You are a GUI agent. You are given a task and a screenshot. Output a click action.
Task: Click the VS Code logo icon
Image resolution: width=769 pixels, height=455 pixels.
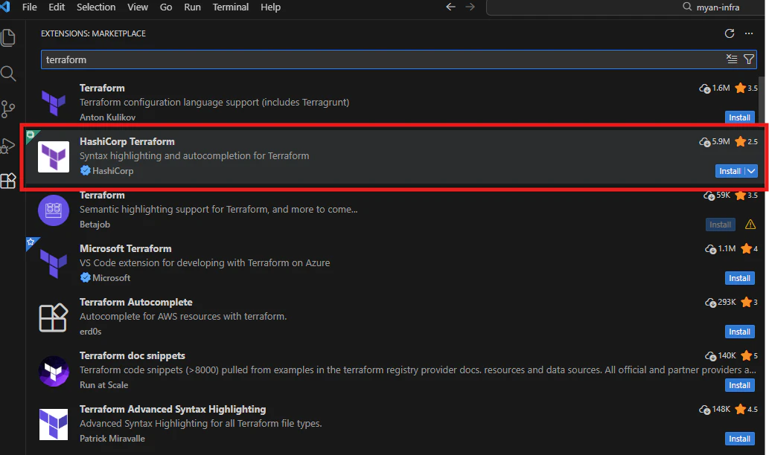tap(5, 7)
